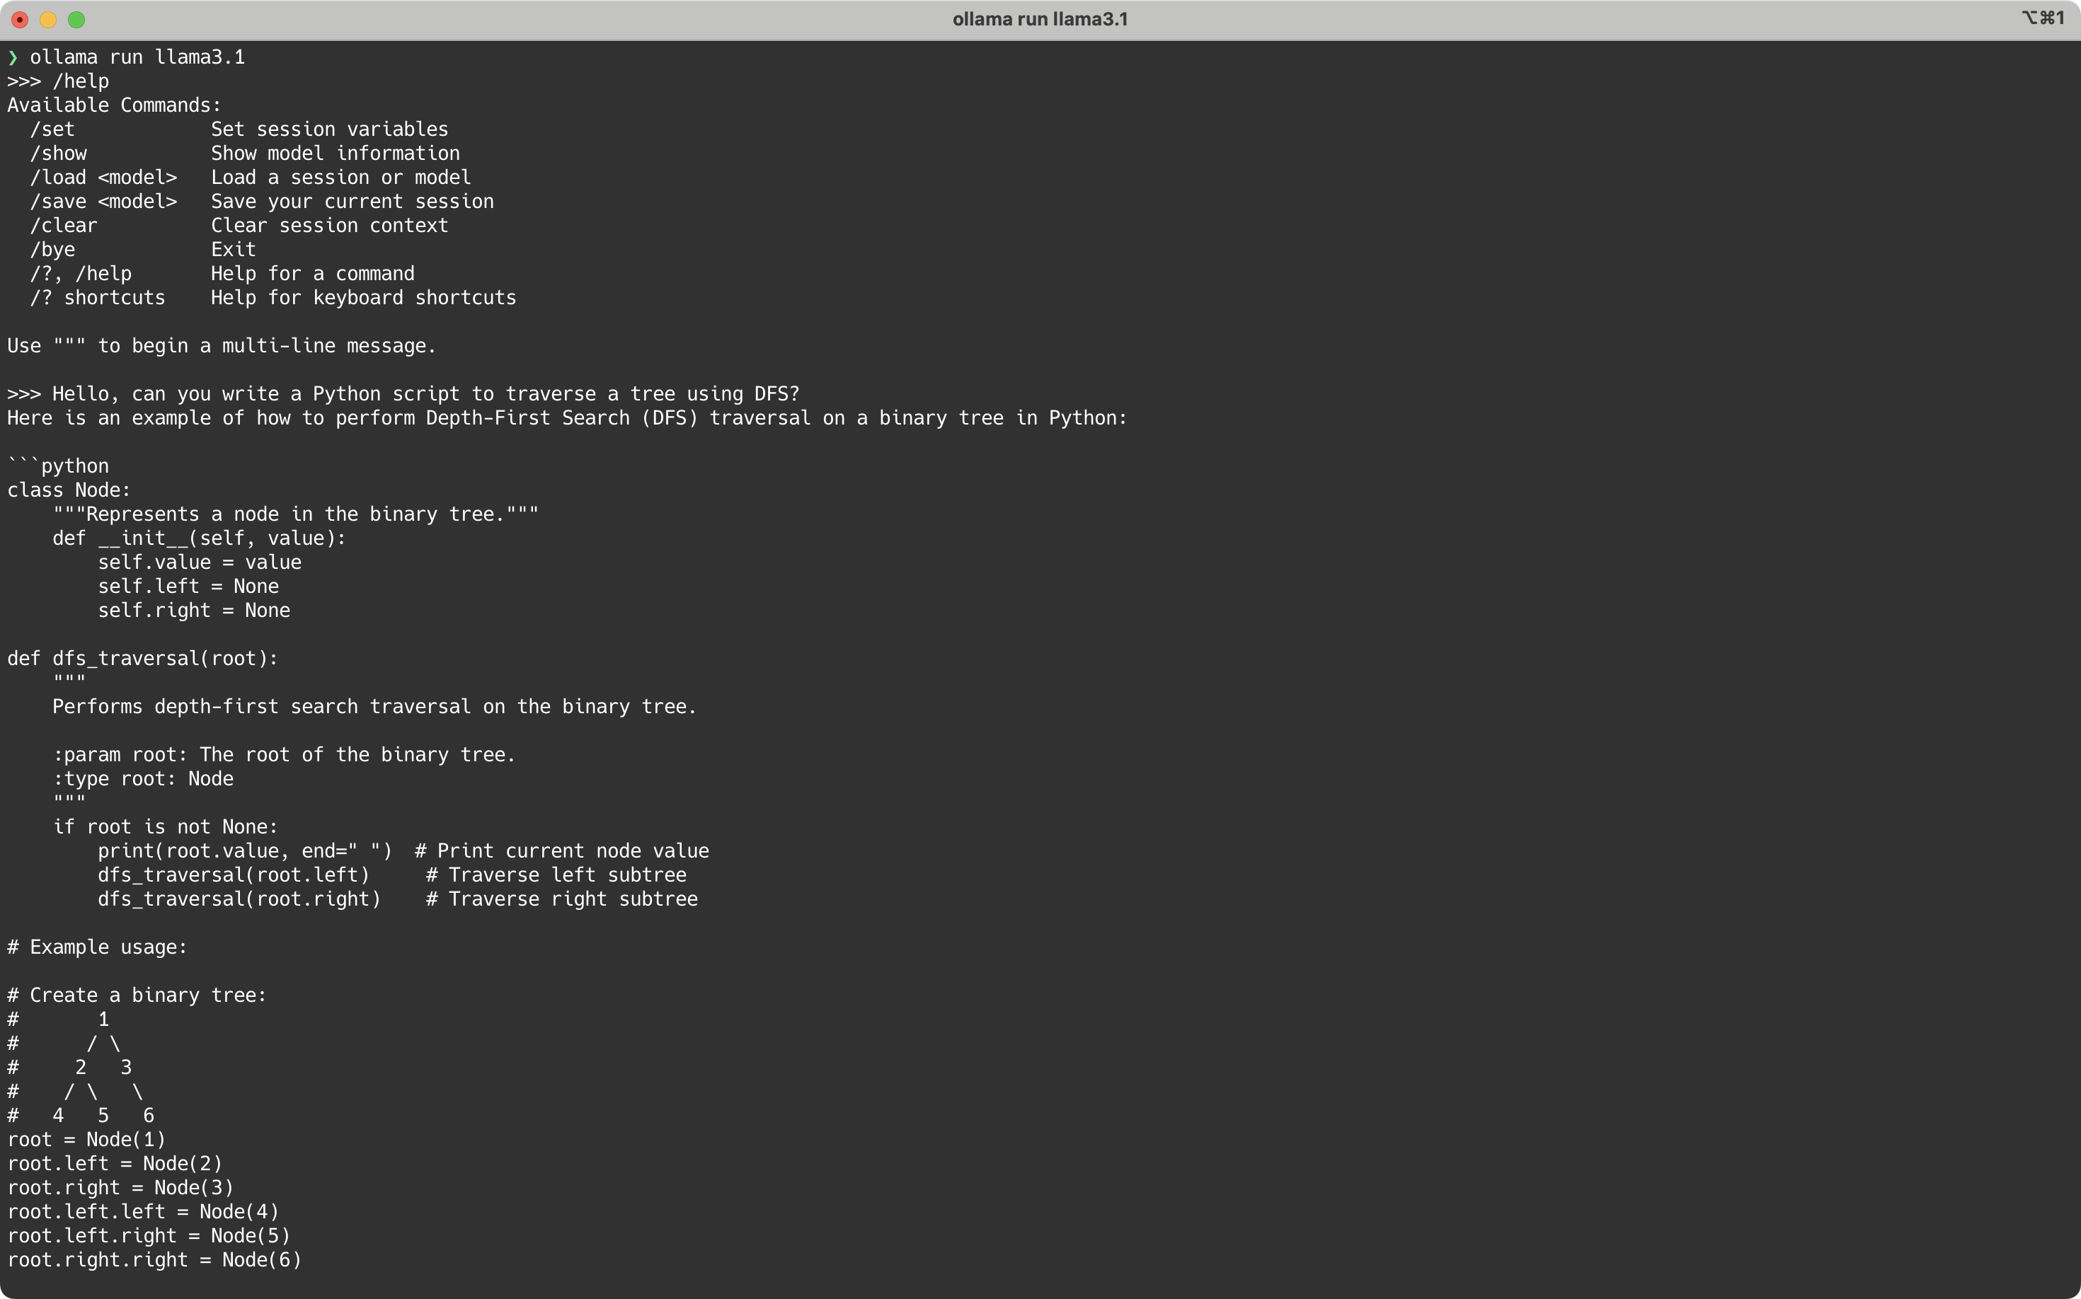Click the green full-screen window button
Screen dimensions: 2081x1299
76,20
